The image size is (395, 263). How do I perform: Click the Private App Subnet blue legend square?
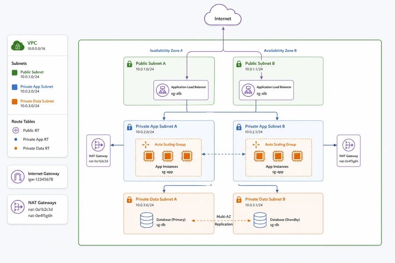pyautogui.click(x=14, y=87)
